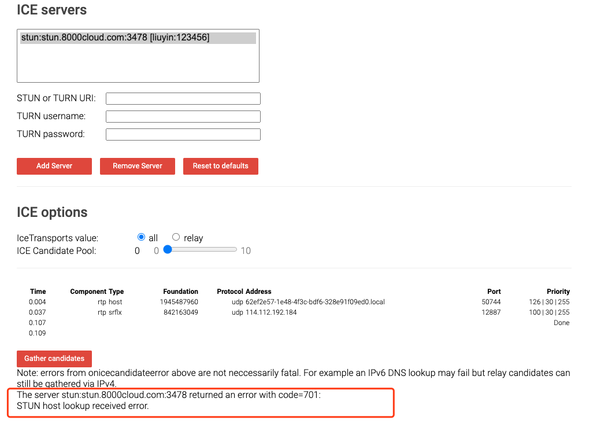This screenshot has height=424, width=593.
Task: Click the 'rtp host' type cell
Action: click(110, 302)
